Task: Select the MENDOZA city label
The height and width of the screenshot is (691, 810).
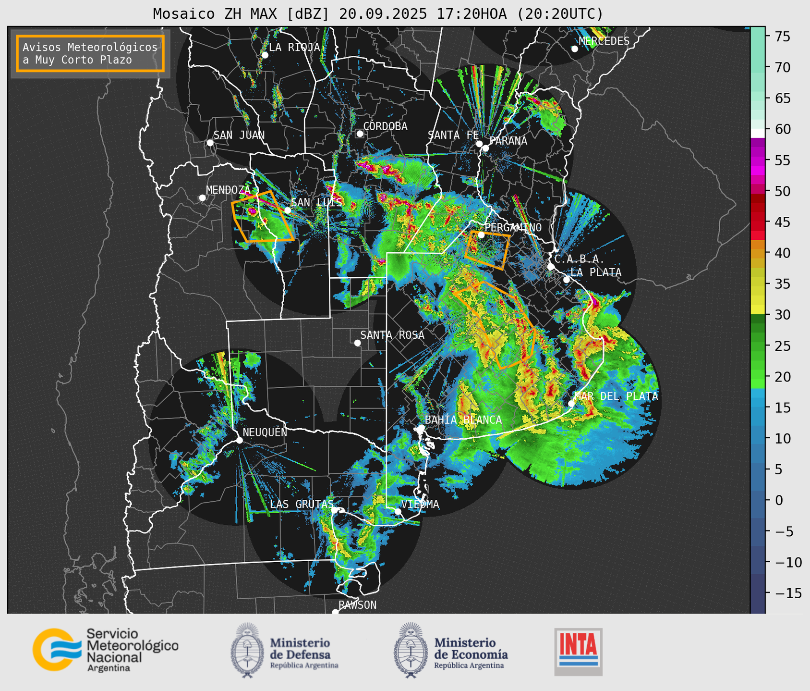Action: pyautogui.click(x=228, y=190)
